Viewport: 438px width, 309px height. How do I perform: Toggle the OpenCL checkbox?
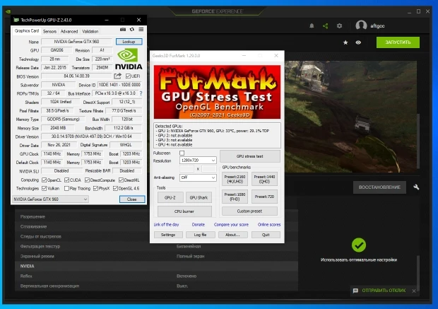(44, 180)
